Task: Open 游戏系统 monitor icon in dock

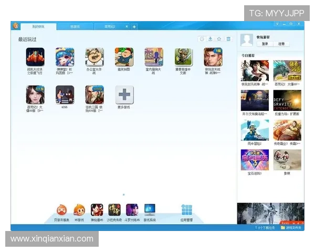Action: (150, 211)
